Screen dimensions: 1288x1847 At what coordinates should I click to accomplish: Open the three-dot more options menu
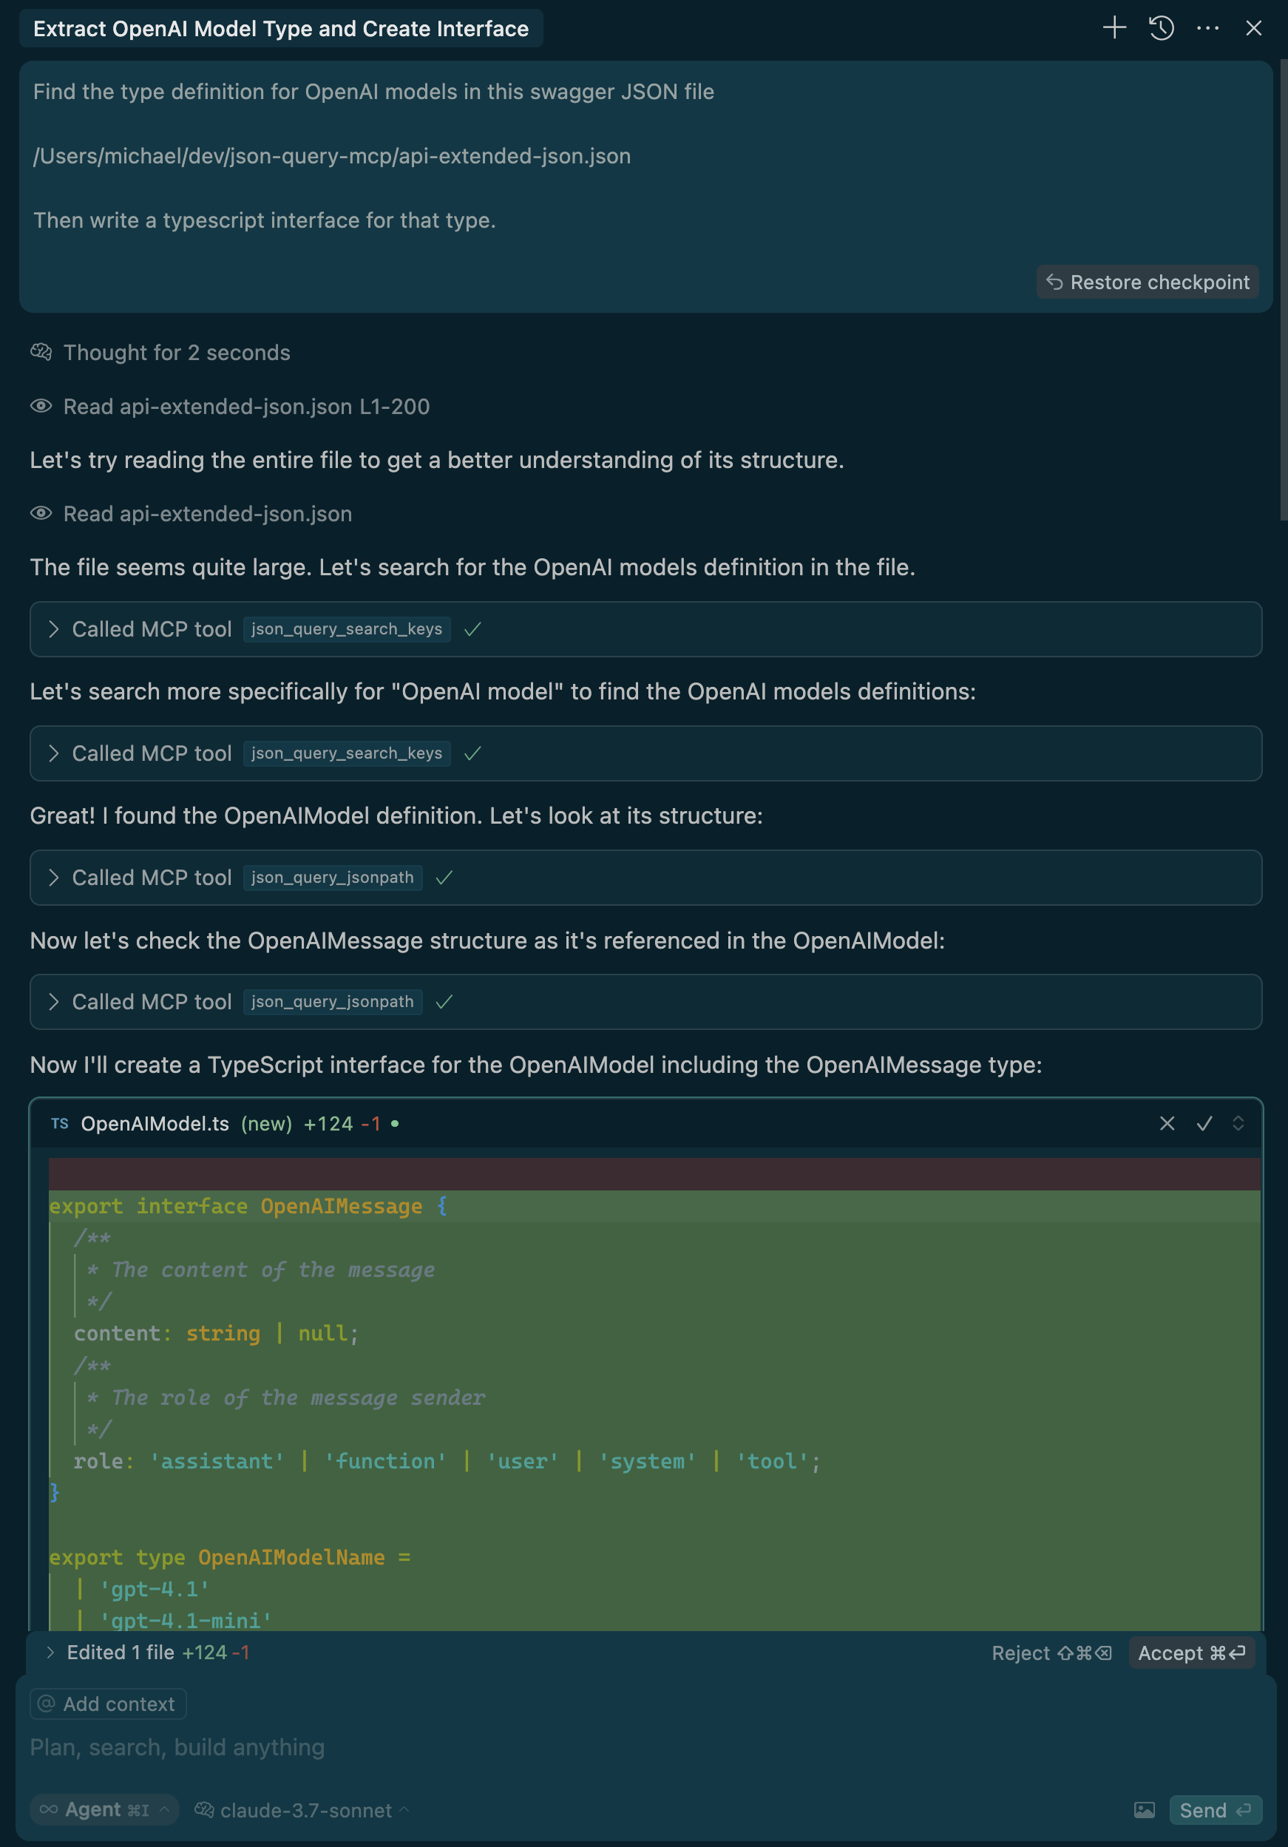click(1207, 28)
